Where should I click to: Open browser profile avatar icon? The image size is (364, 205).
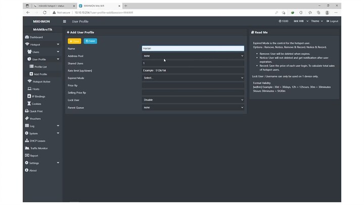[327, 13]
